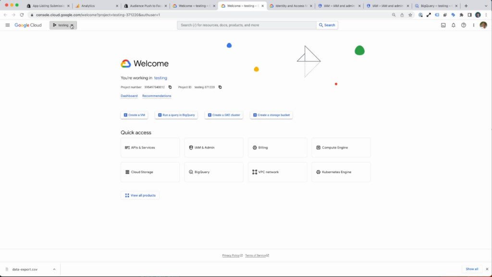492x277 pixels.
Task: Click Create a storage bucket
Action: tap(271, 115)
